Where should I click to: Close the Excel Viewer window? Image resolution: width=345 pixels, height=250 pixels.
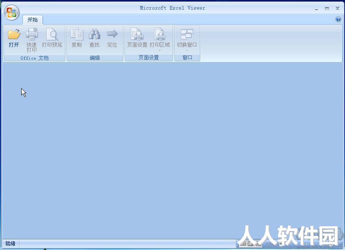(x=337, y=8)
